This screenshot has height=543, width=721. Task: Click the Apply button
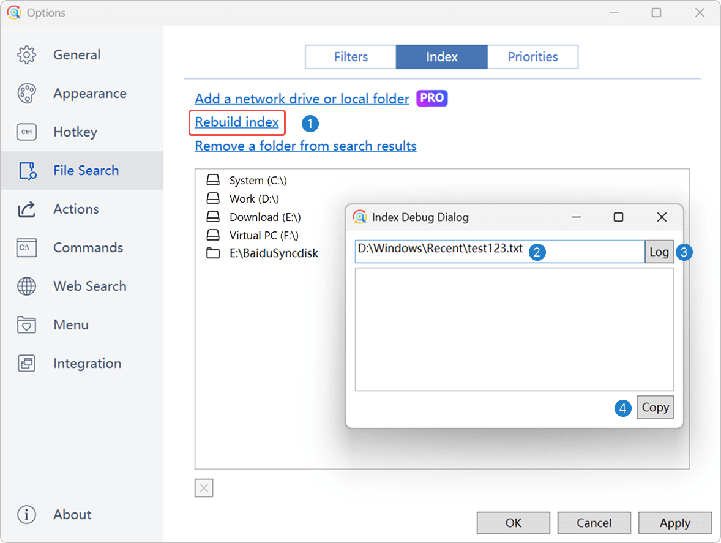tap(675, 523)
